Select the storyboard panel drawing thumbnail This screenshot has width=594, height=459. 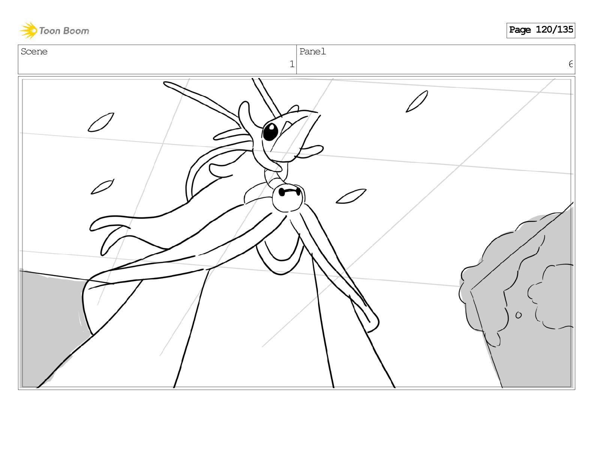click(296, 233)
